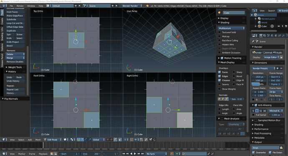Enable the Hidden Wire checkbox
The image size is (288, 156).
[x=219, y=44]
